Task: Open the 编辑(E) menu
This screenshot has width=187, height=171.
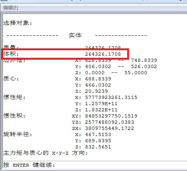Action: pyautogui.click(x=11, y=8)
